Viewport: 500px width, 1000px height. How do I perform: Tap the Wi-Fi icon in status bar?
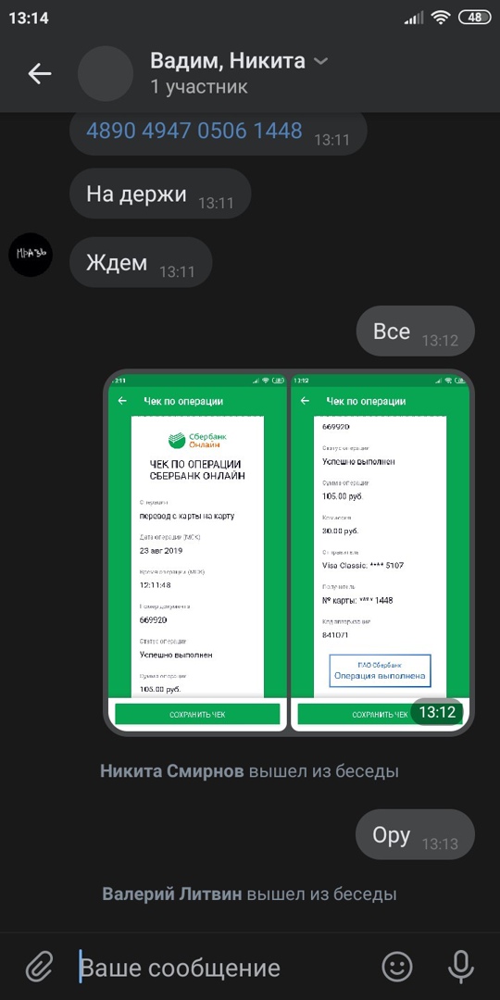point(440,18)
